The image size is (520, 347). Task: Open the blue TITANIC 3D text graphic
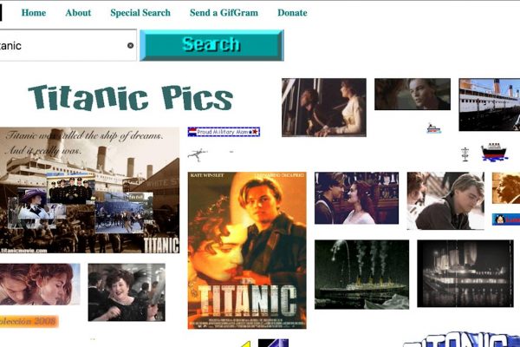(462, 339)
